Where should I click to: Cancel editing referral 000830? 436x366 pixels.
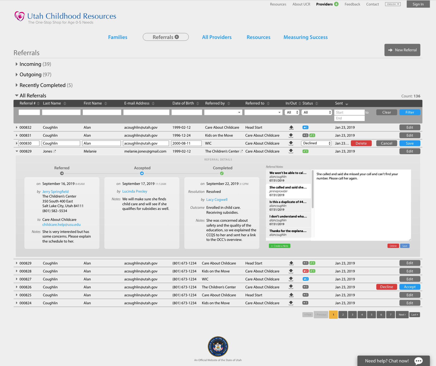point(386,143)
